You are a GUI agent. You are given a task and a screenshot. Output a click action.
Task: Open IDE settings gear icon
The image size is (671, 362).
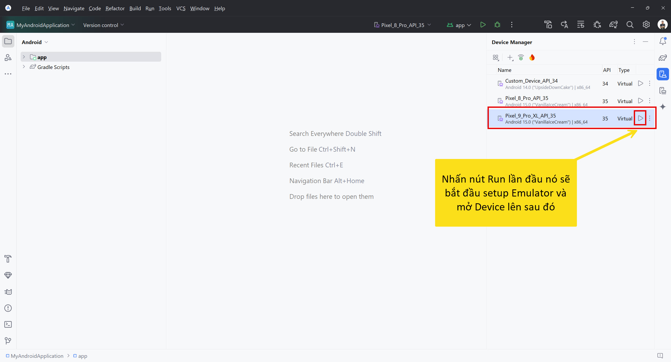(646, 25)
